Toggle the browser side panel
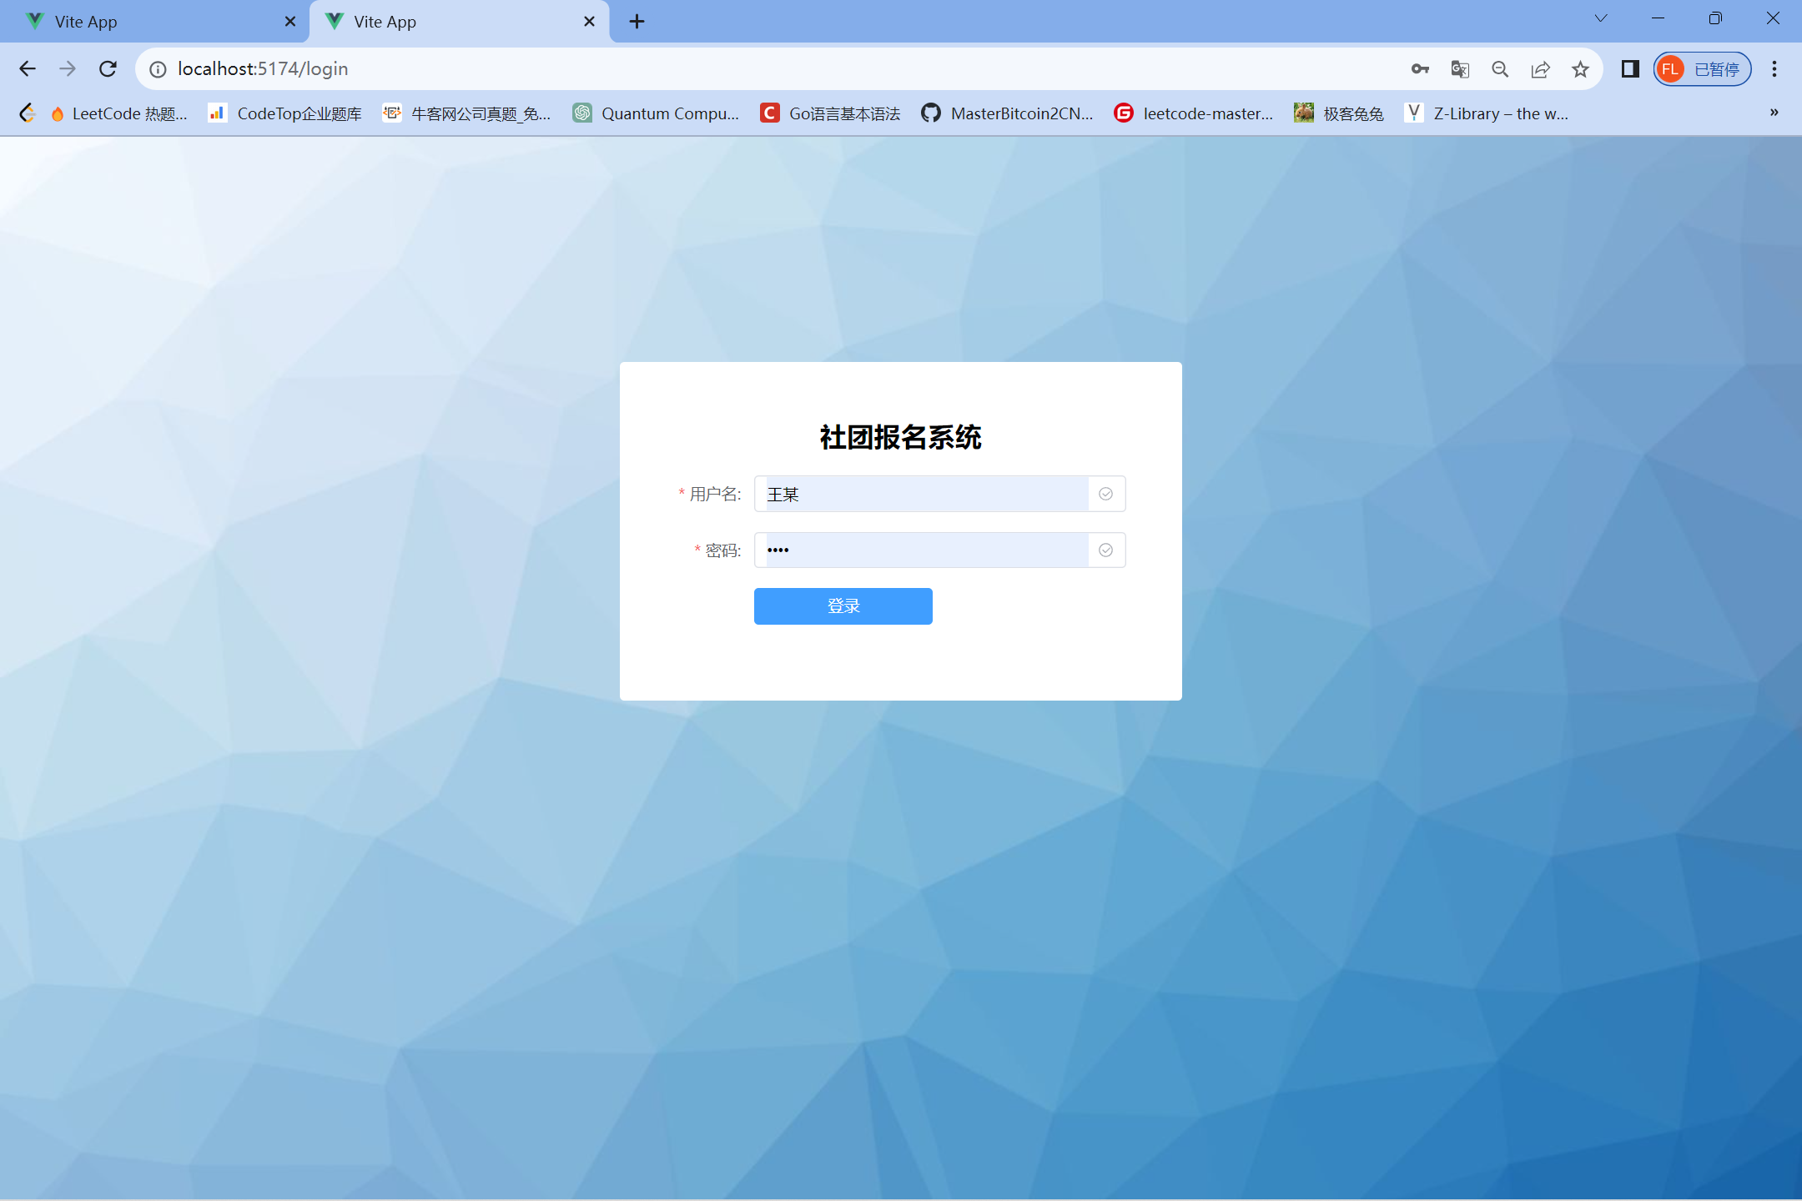This screenshot has width=1802, height=1201. (1630, 69)
